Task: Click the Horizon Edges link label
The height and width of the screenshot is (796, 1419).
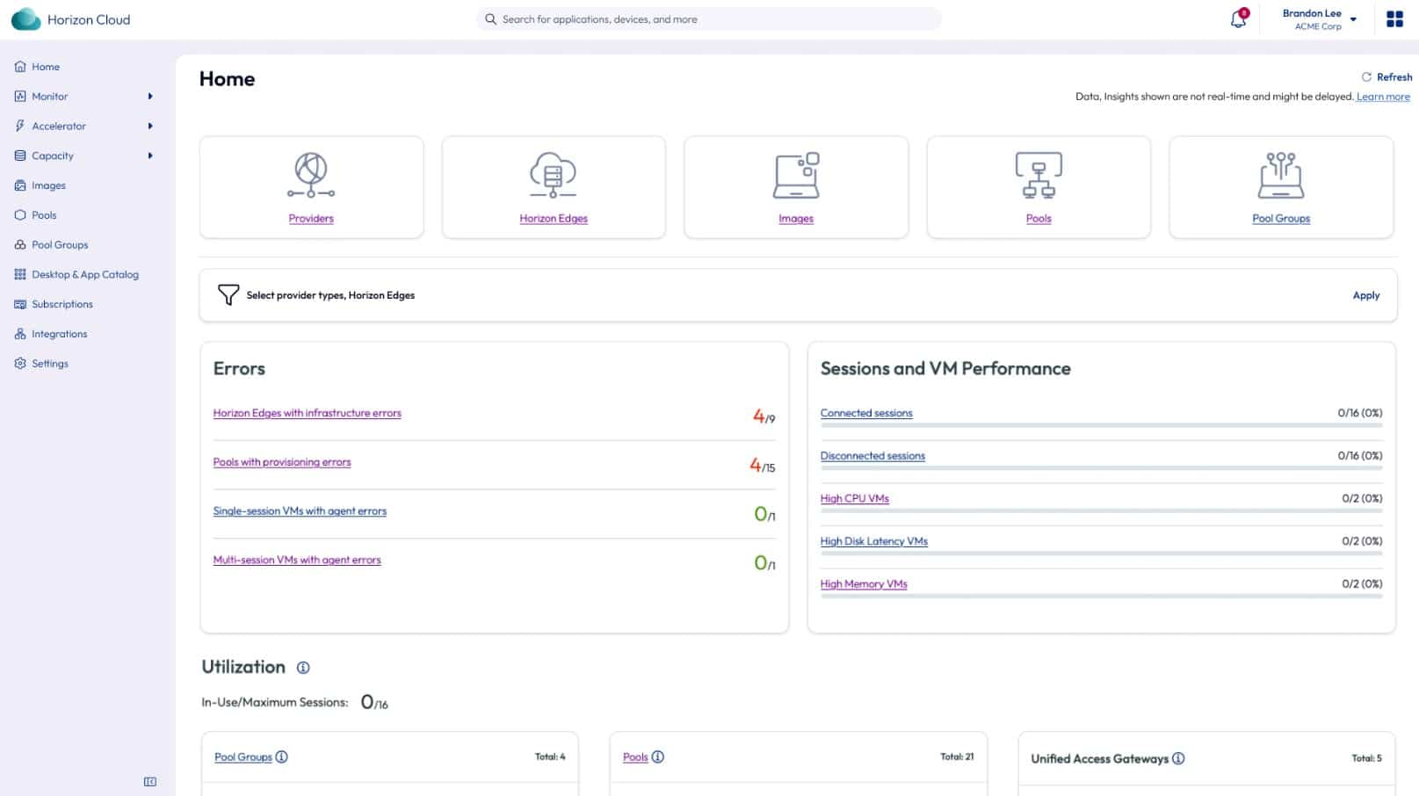Action: coord(554,219)
